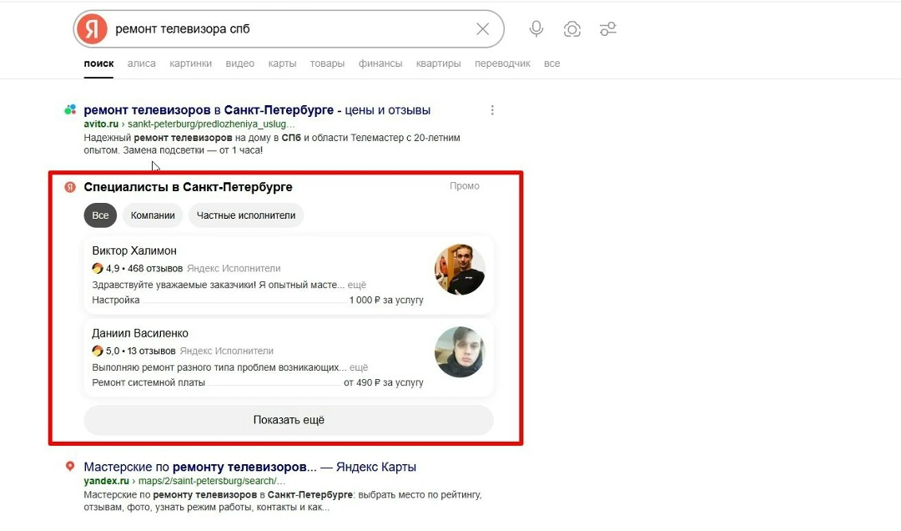Click 5,0 • 13 отзывов rating text
The width and height of the screenshot is (901, 531).
coord(141,351)
